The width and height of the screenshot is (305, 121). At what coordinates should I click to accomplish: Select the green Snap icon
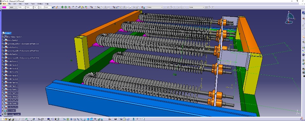pyautogui.click(x=66, y=7)
